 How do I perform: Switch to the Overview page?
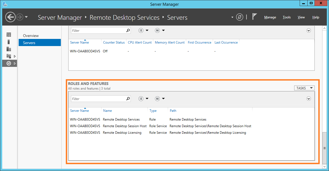click(31, 36)
